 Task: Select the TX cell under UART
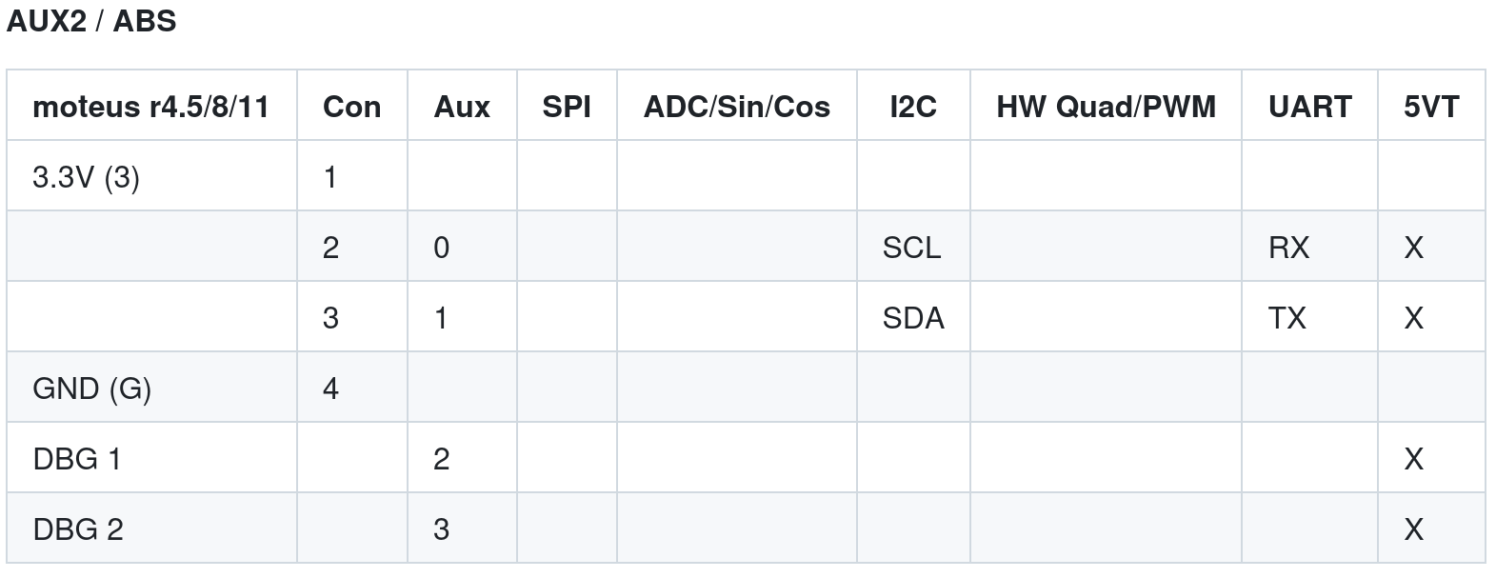point(1309,317)
